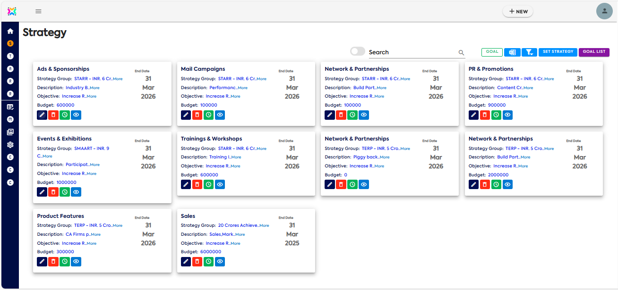The height and width of the screenshot is (290, 618).
Task: Open the GOAL LIST button
Action: [594, 52]
